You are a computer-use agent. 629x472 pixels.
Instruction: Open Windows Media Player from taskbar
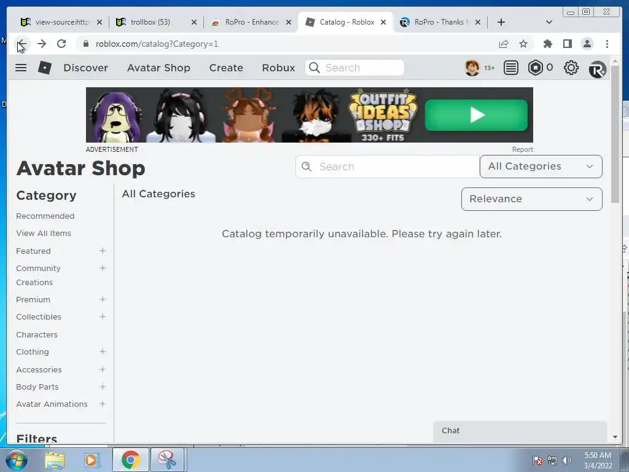[92, 460]
